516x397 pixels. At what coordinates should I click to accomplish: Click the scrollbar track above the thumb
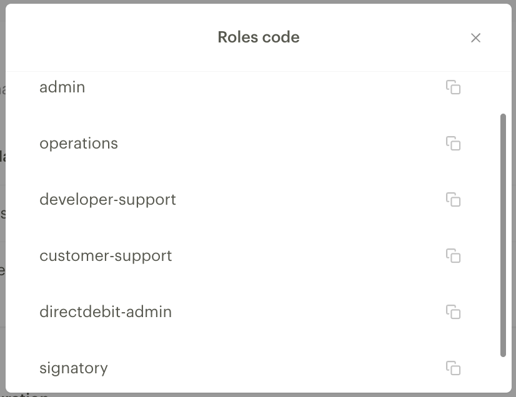[x=503, y=93]
